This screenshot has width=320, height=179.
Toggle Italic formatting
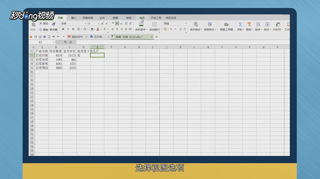[68, 29]
